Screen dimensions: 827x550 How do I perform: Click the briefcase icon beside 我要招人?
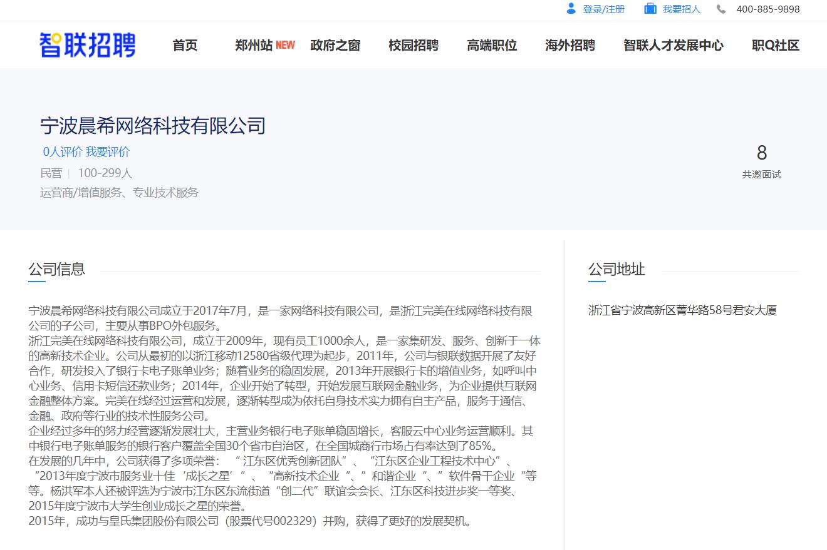click(x=650, y=9)
